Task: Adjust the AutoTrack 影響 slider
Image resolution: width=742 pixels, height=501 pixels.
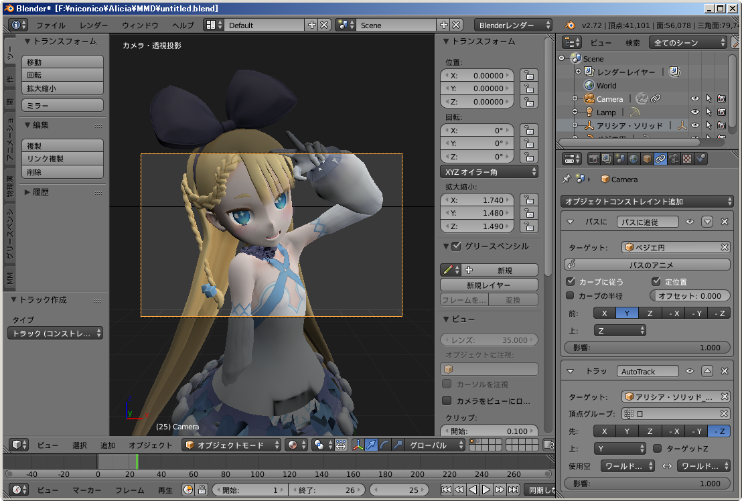Action: tap(647, 484)
